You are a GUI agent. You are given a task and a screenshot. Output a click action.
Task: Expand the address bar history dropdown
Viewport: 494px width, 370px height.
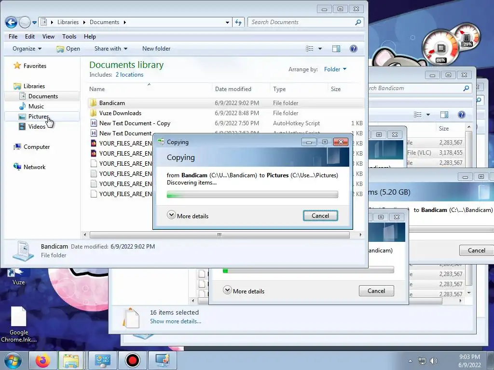[228, 22]
